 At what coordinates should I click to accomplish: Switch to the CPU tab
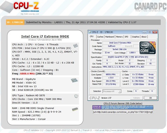click(92, 37)
